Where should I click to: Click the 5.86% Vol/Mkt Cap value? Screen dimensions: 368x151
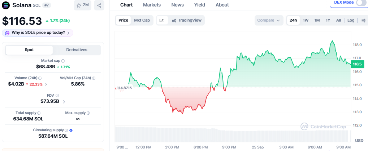(78, 84)
